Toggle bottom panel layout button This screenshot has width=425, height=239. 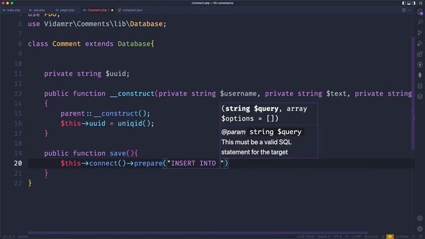(409, 3)
